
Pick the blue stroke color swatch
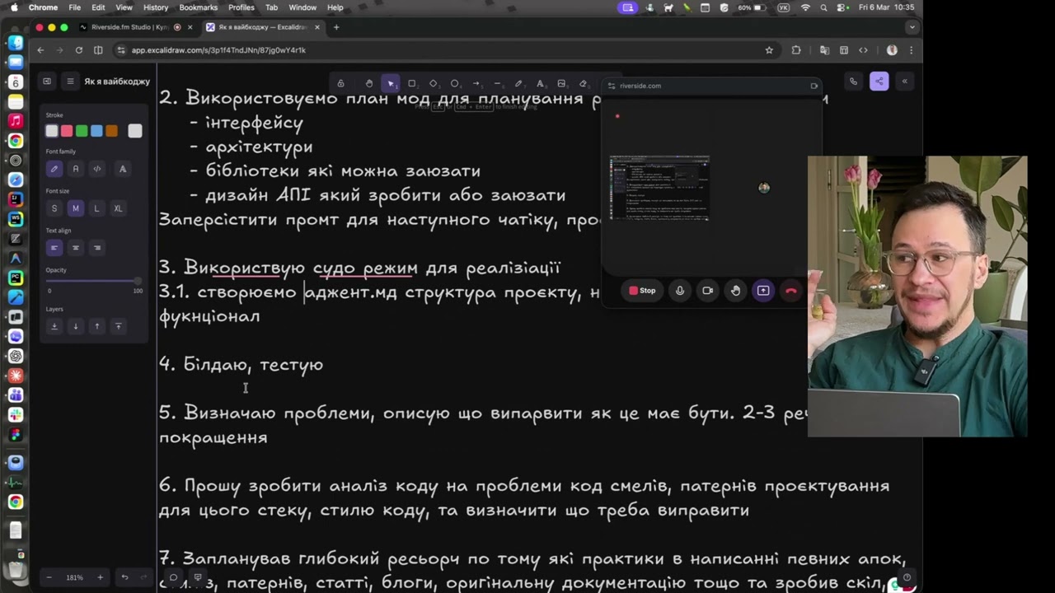click(x=96, y=130)
